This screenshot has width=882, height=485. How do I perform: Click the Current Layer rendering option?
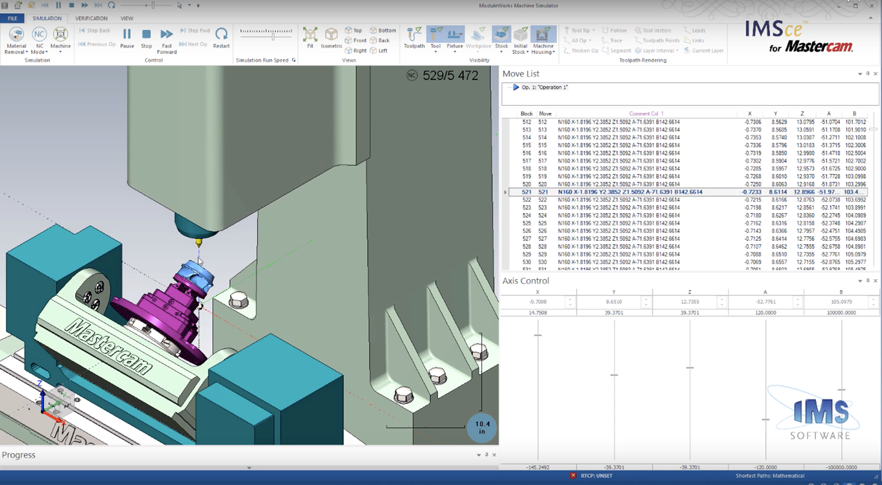click(x=703, y=51)
